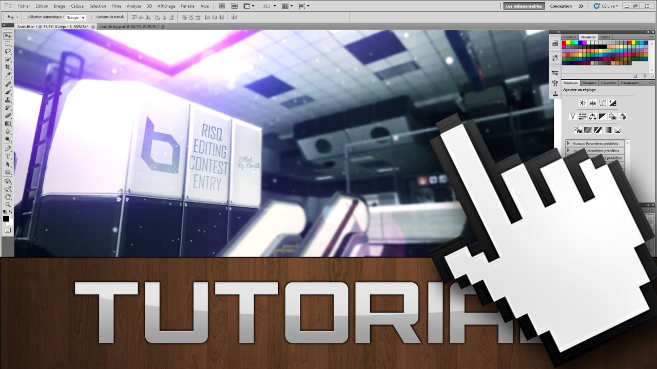657x369 pixels.
Task: Add a Brightness/Contrast adjustment
Action: point(583,103)
